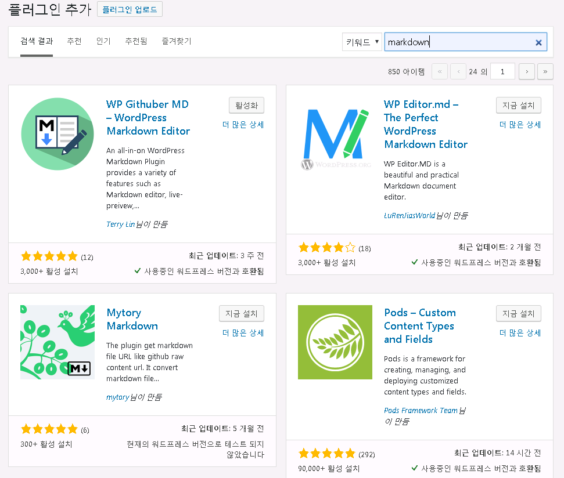This screenshot has height=478, width=564.
Task: Click the current page number field
Action: (x=502, y=71)
